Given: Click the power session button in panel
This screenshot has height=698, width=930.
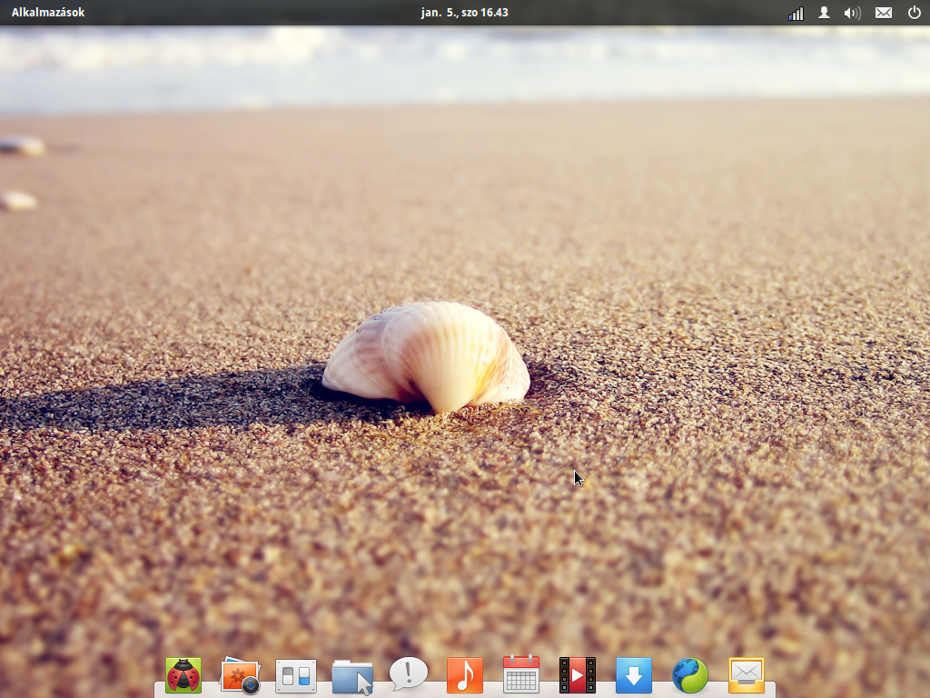Looking at the screenshot, I should click(914, 13).
